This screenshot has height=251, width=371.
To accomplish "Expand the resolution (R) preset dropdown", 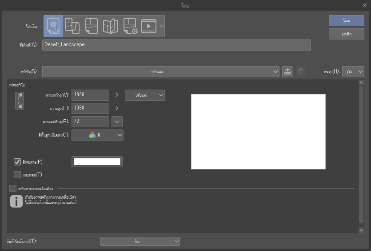I will tap(117, 122).
